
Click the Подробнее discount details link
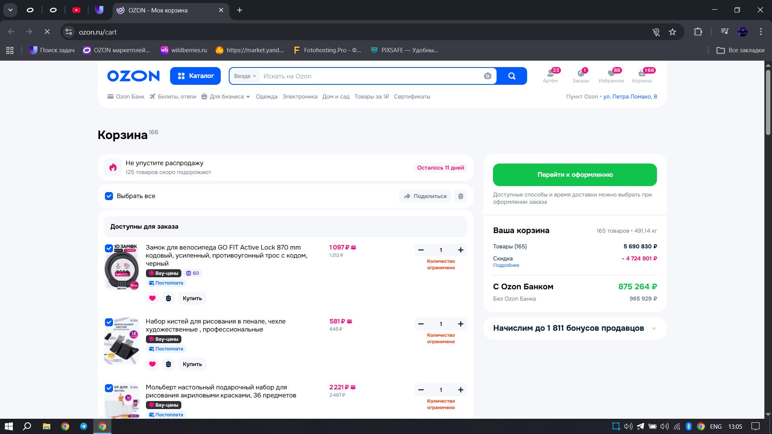coord(506,265)
